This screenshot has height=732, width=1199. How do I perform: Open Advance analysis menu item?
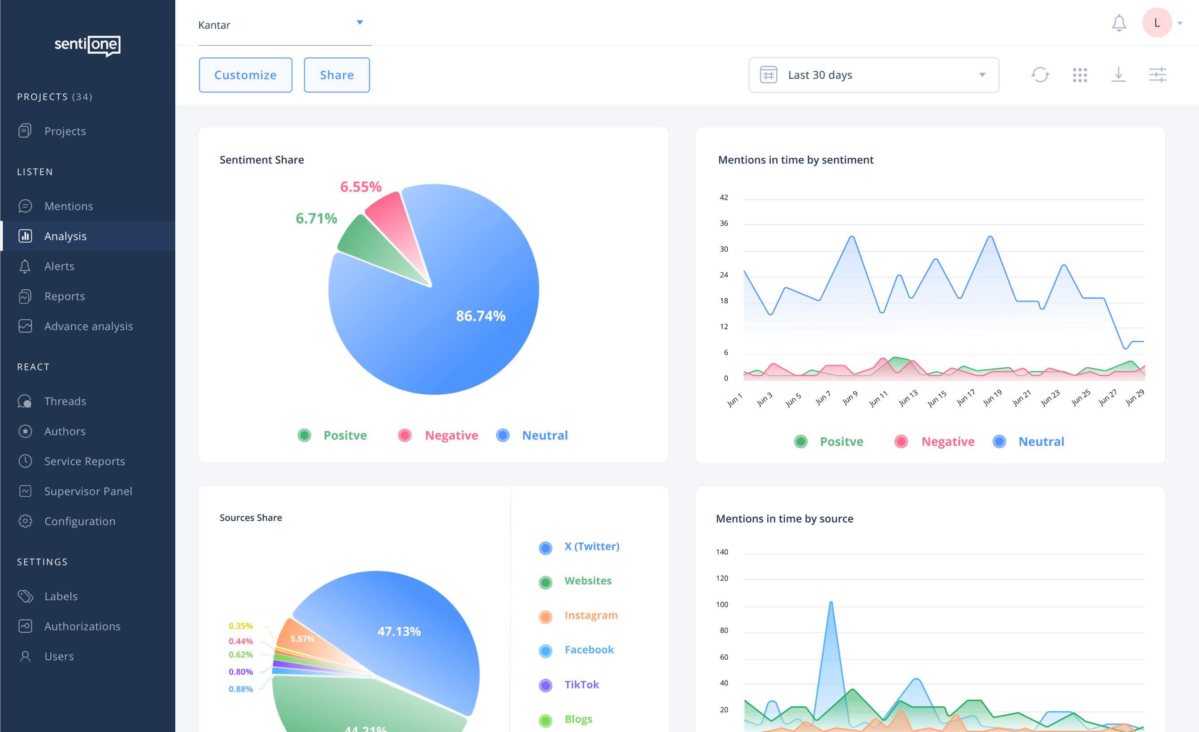coord(88,326)
